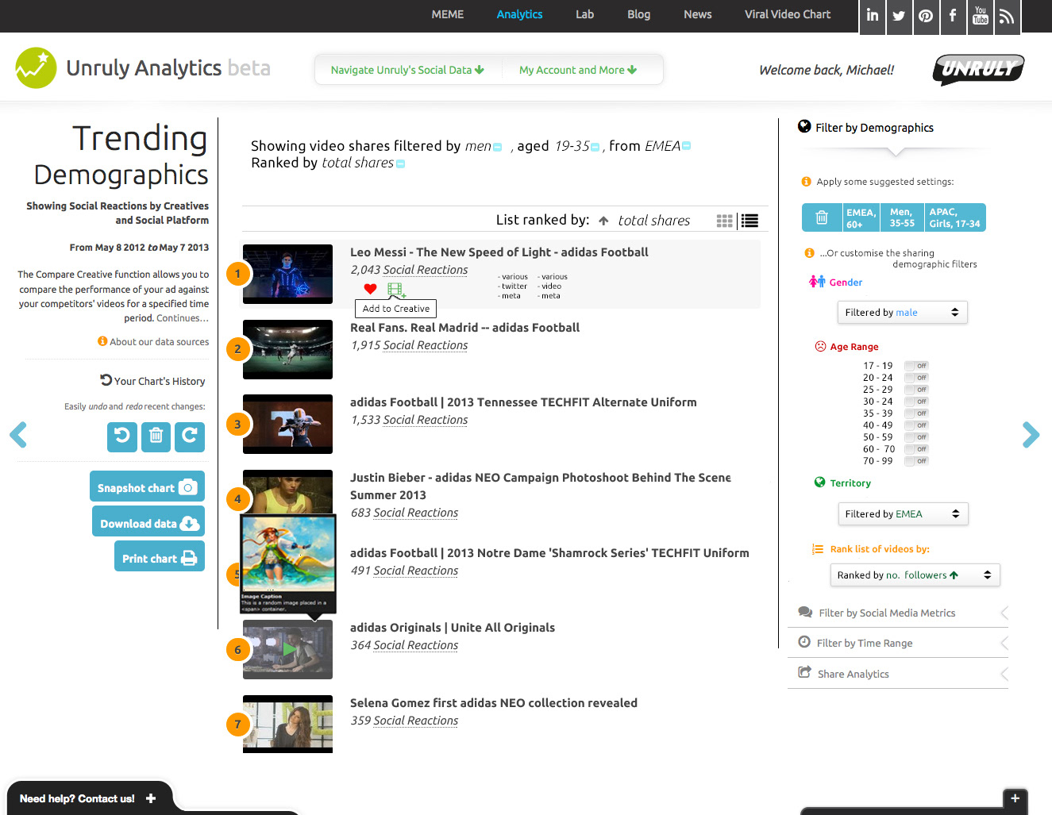Open the Analytics menu item

click(x=519, y=14)
